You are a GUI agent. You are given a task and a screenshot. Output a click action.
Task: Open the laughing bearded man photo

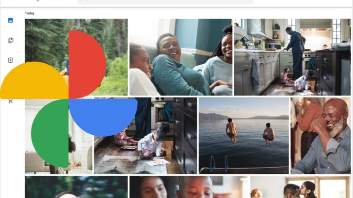tap(321, 136)
